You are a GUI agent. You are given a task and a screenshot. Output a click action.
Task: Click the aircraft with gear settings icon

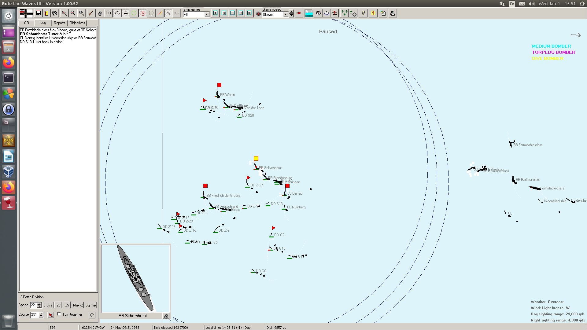coord(353,13)
